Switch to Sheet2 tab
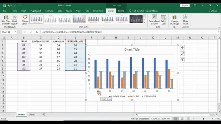221x124 pixels. (32, 115)
